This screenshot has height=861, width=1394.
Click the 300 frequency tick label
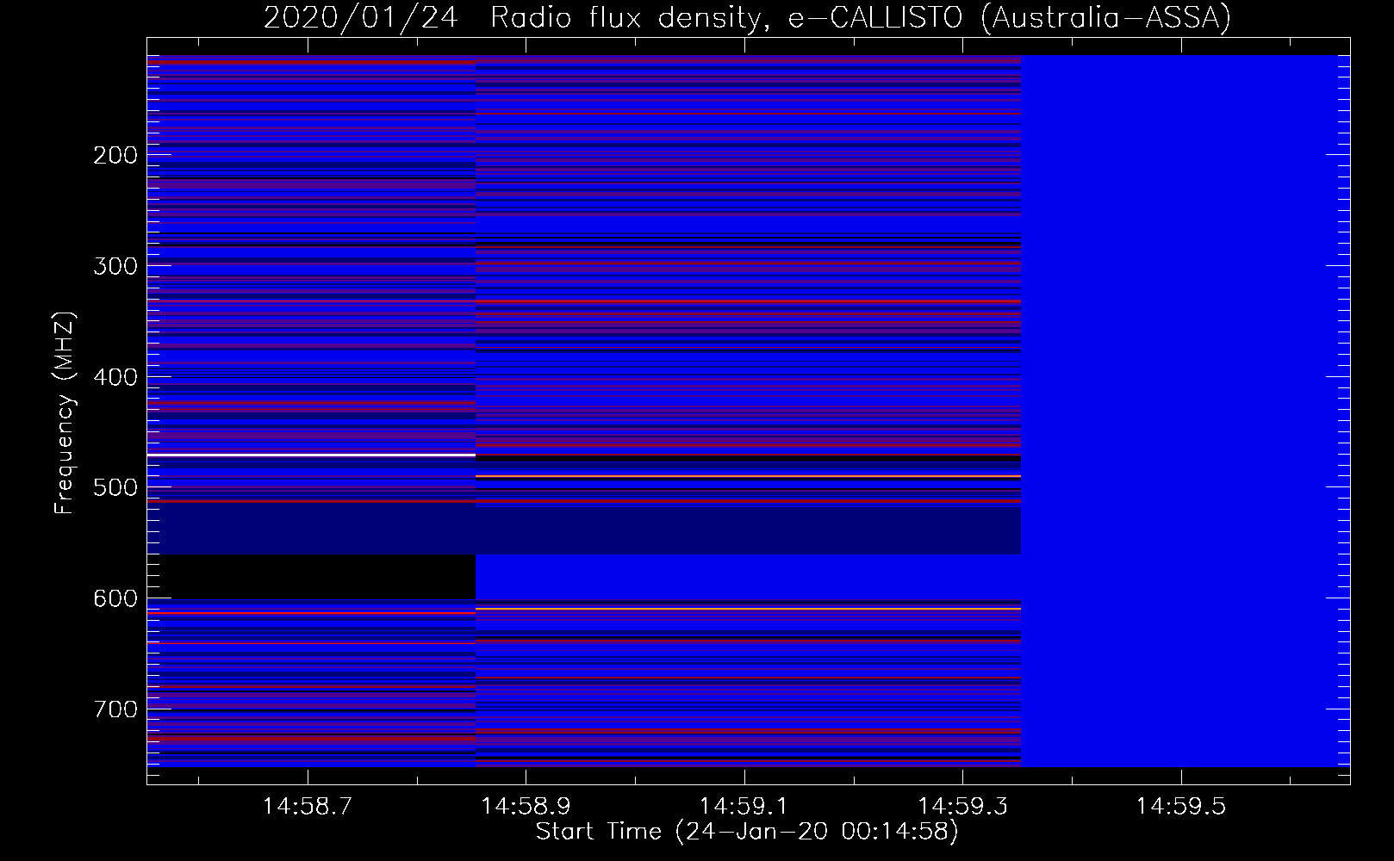(x=115, y=266)
